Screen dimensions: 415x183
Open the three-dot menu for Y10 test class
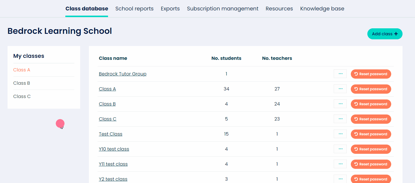tap(340, 149)
